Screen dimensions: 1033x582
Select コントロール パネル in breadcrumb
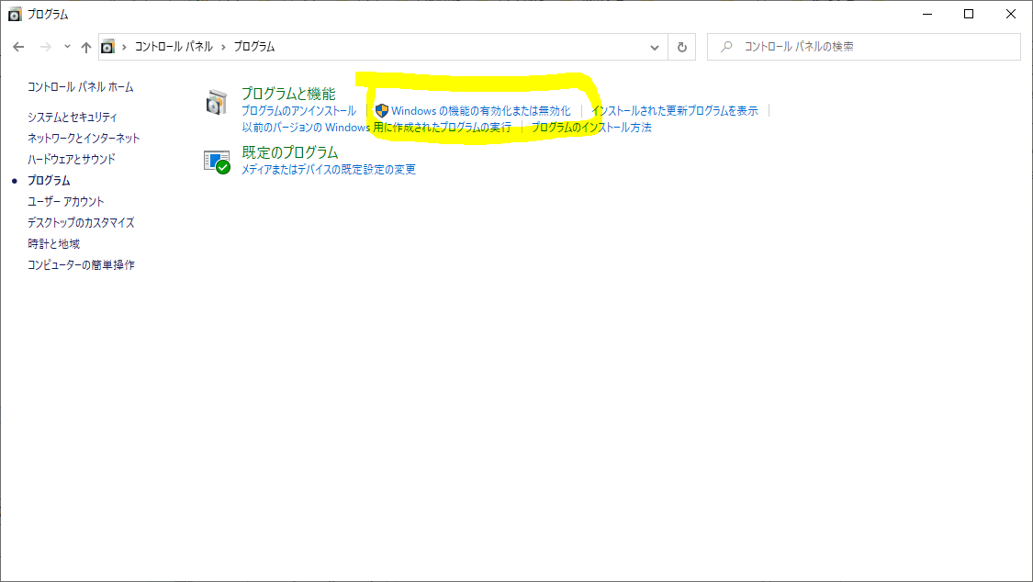(174, 47)
